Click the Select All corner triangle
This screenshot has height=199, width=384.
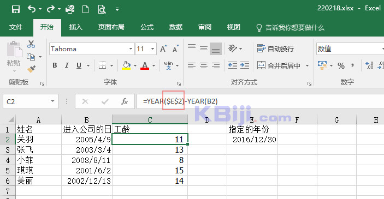click(x=11, y=119)
